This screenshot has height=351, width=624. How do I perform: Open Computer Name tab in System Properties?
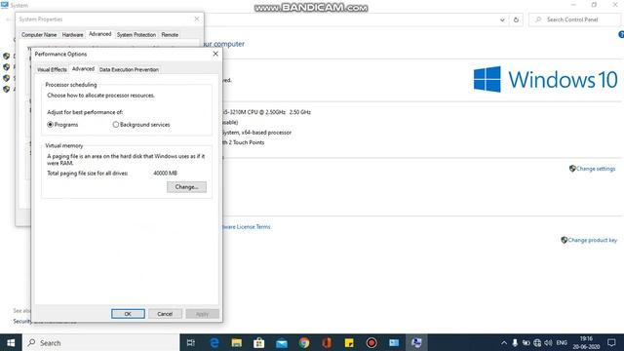(x=39, y=35)
